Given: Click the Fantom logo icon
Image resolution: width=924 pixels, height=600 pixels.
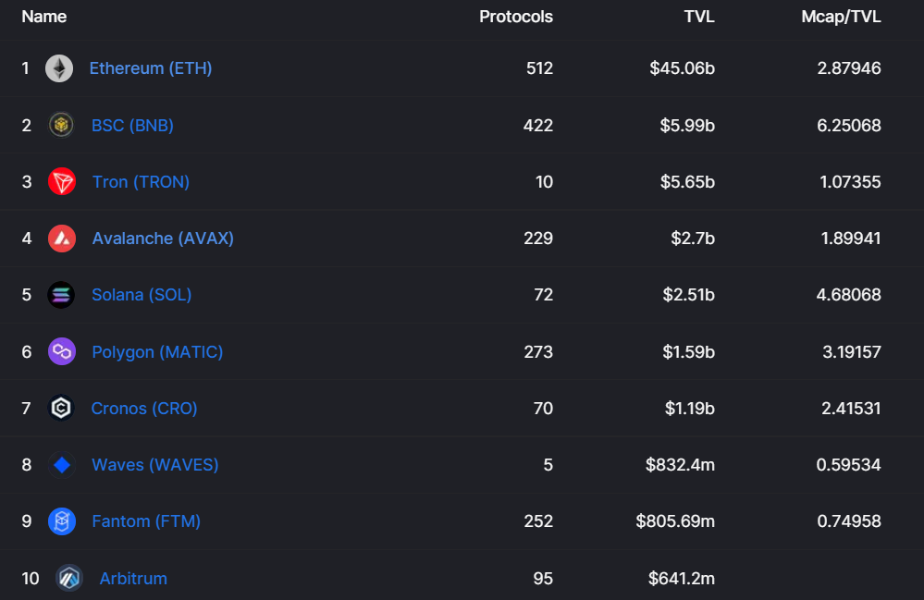Looking at the screenshot, I should 62,521.
